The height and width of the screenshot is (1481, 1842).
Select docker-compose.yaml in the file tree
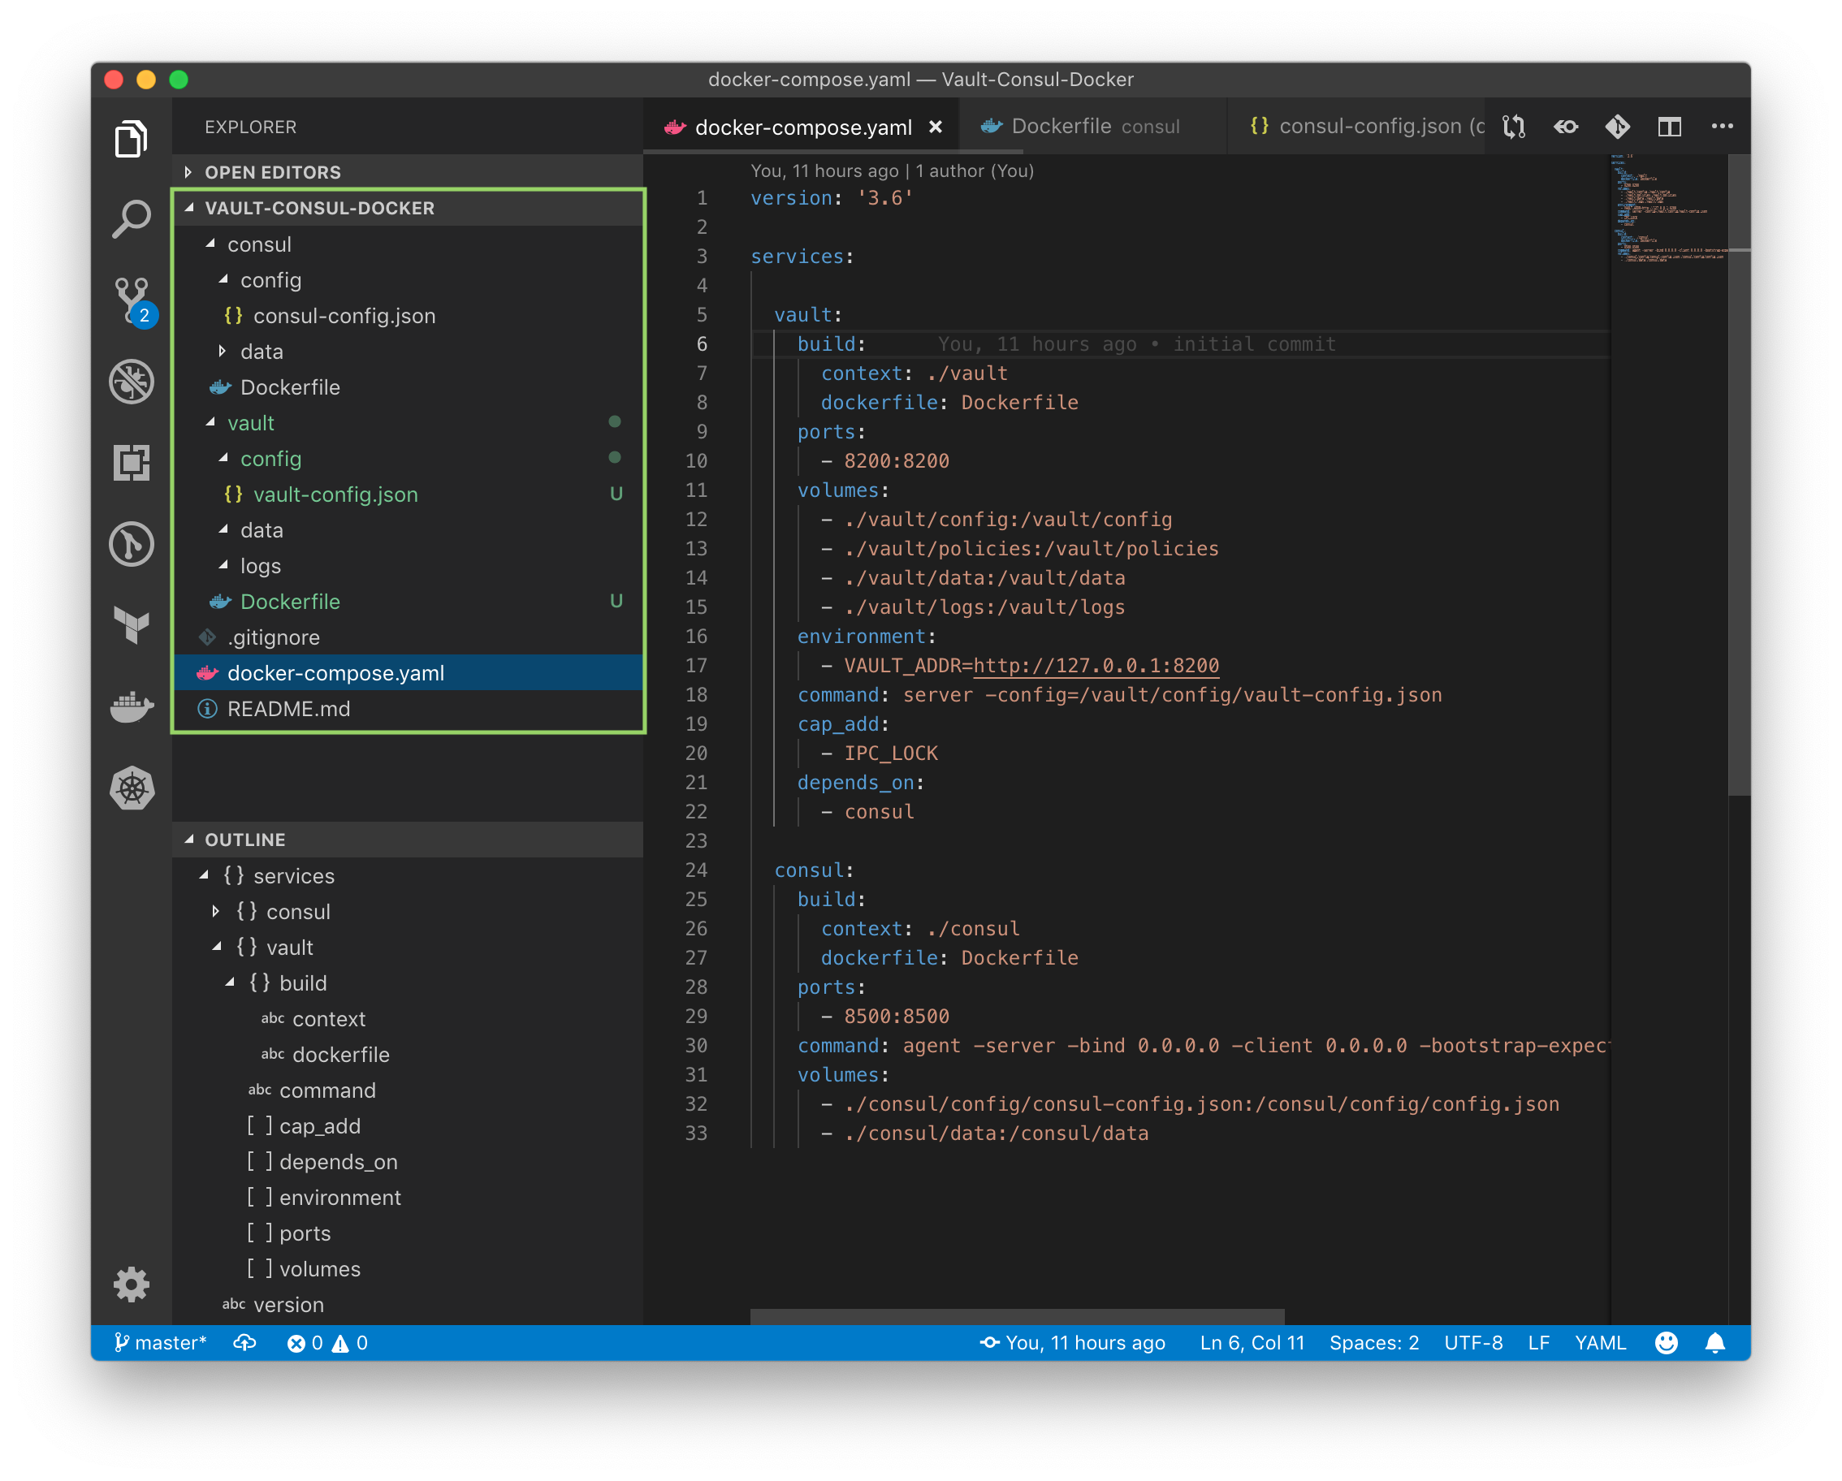point(409,673)
